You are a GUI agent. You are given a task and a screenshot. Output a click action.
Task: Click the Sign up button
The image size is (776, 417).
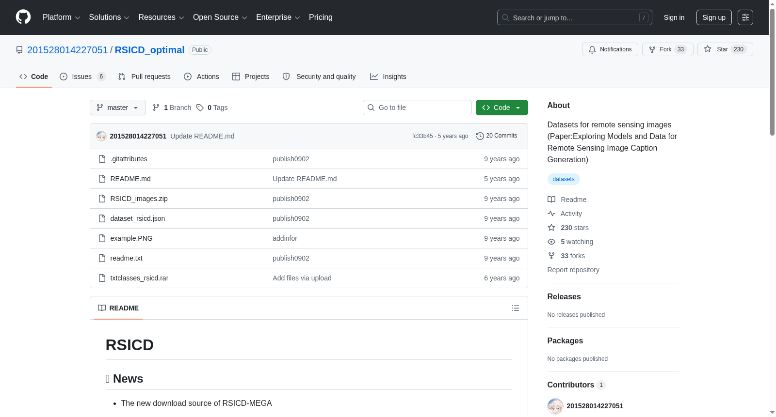coord(714,17)
